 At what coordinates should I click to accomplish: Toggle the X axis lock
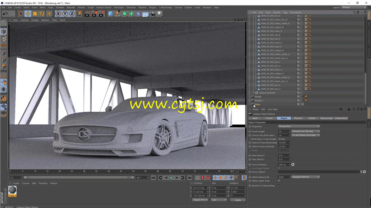coord(58,14)
